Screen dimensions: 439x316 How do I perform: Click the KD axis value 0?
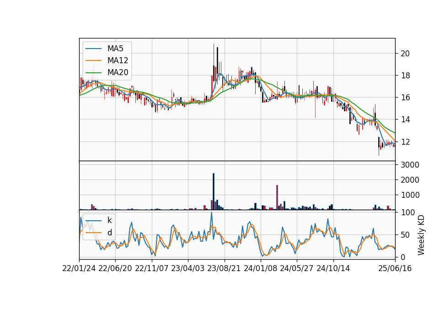(x=403, y=257)
